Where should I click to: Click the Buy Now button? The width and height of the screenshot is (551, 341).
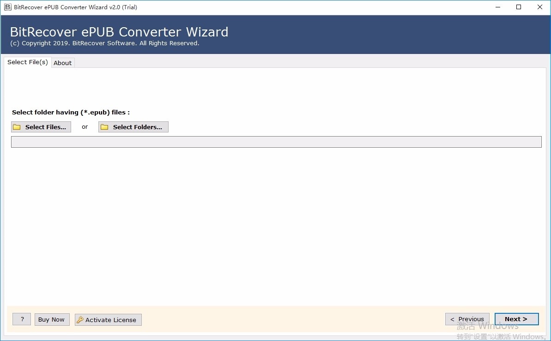(x=52, y=320)
